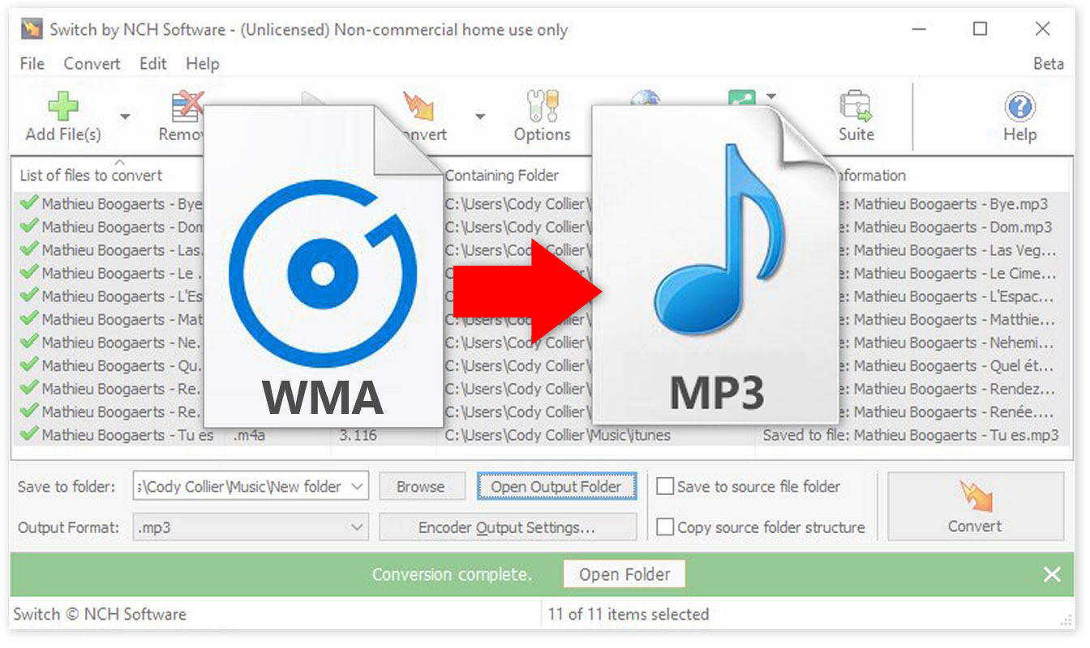
Task: Click green checkmark of 'Mathieu Boogaerts - Le' row
Action: pos(29,273)
